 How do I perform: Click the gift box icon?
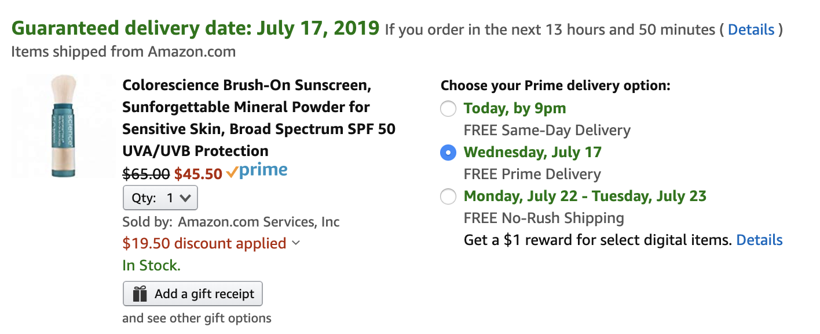(140, 294)
